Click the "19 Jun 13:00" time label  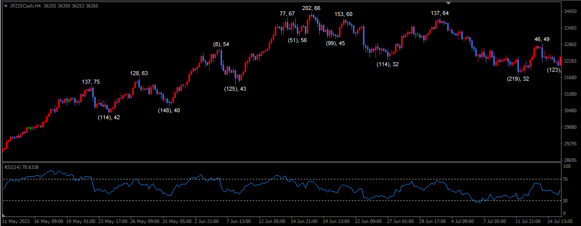337,221
